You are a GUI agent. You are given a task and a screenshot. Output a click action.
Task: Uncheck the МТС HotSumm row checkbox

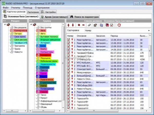click(68, 62)
